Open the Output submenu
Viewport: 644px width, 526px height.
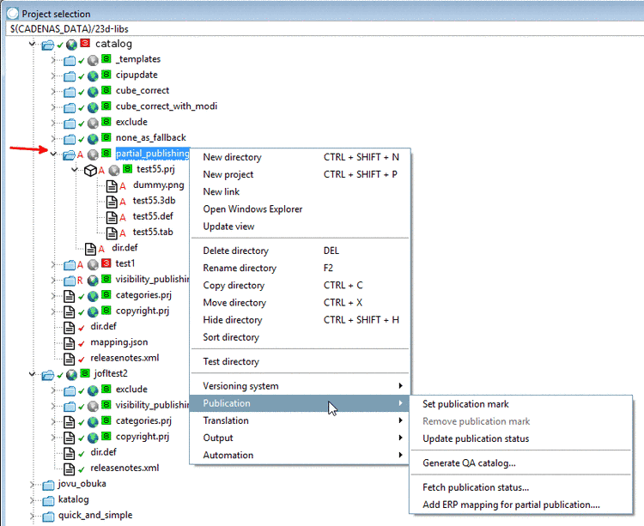click(x=300, y=438)
